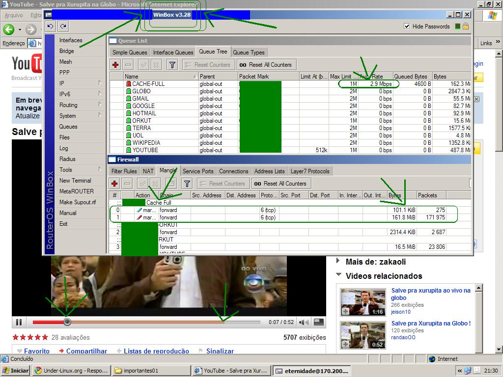The height and width of the screenshot is (377, 503).
Task: Expand the Tools submenu
Action: point(100,169)
